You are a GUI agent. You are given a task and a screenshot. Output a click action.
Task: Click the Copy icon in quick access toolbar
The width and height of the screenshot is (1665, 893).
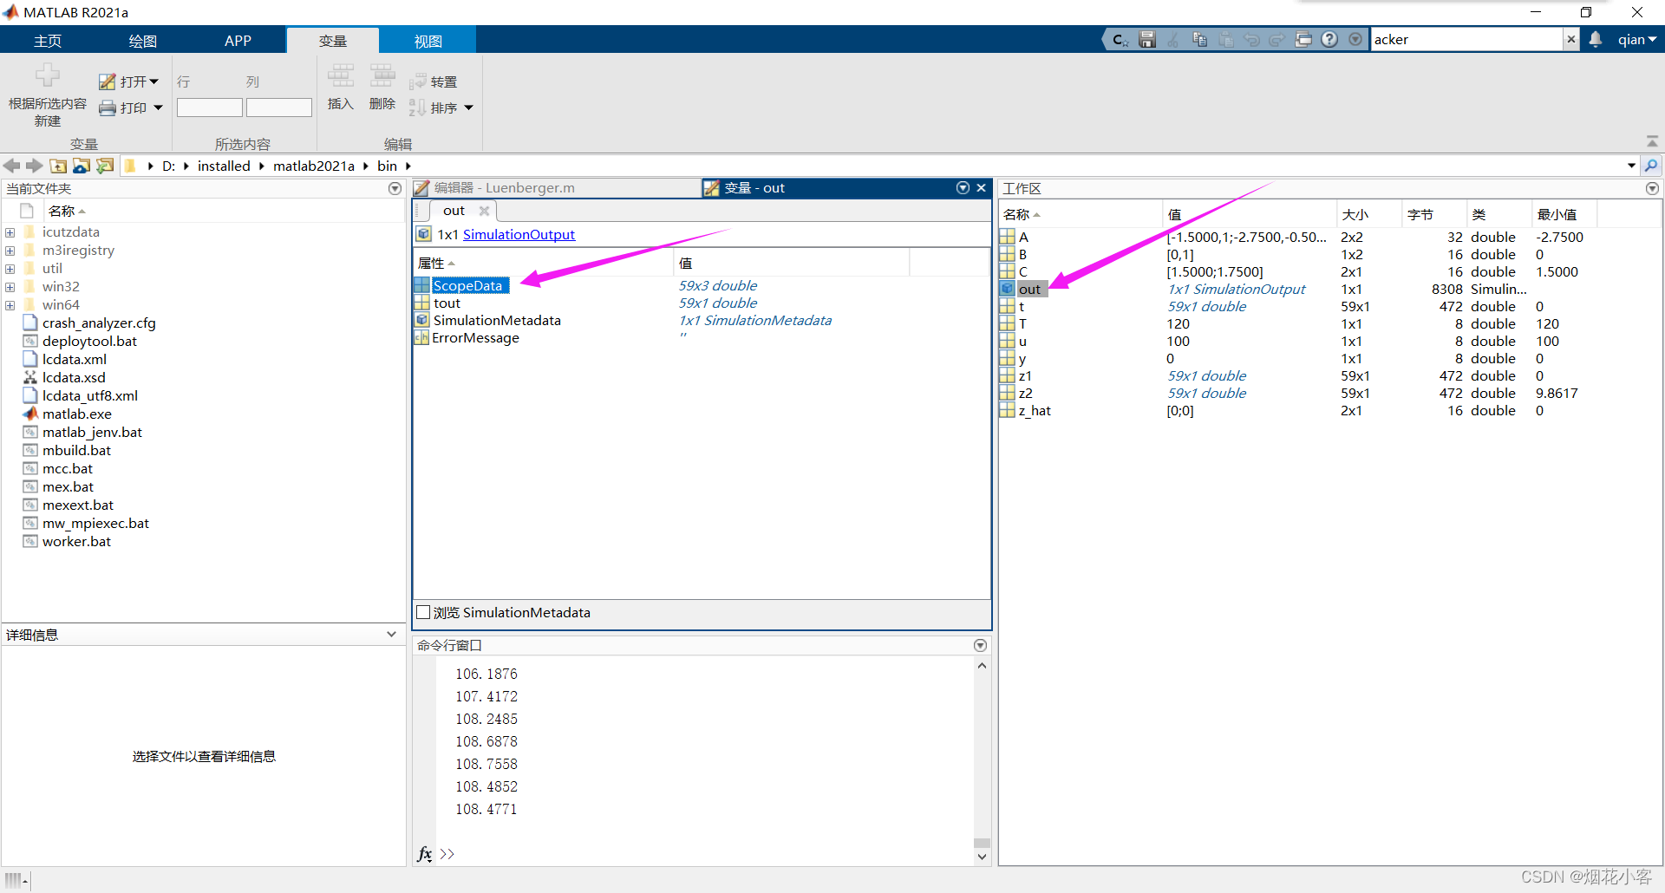[x=1199, y=40]
